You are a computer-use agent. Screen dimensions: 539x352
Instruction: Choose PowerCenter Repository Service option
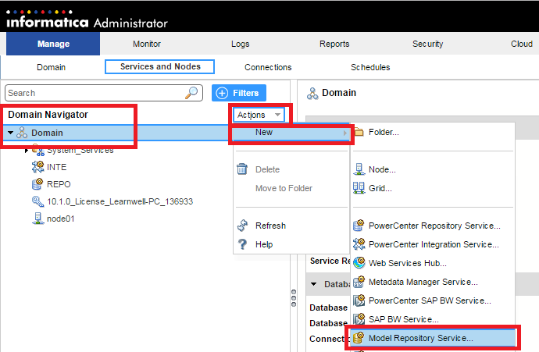434,226
